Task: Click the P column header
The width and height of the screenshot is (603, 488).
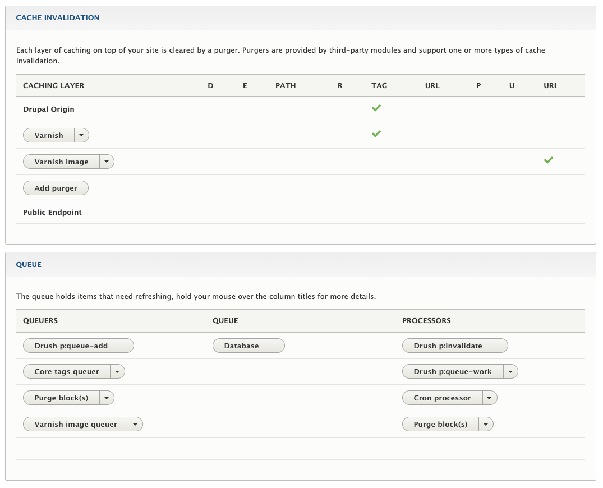Action: (x=478, y=86)
